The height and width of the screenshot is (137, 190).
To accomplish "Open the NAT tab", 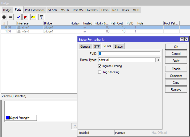I will click(x=115, y=10).
